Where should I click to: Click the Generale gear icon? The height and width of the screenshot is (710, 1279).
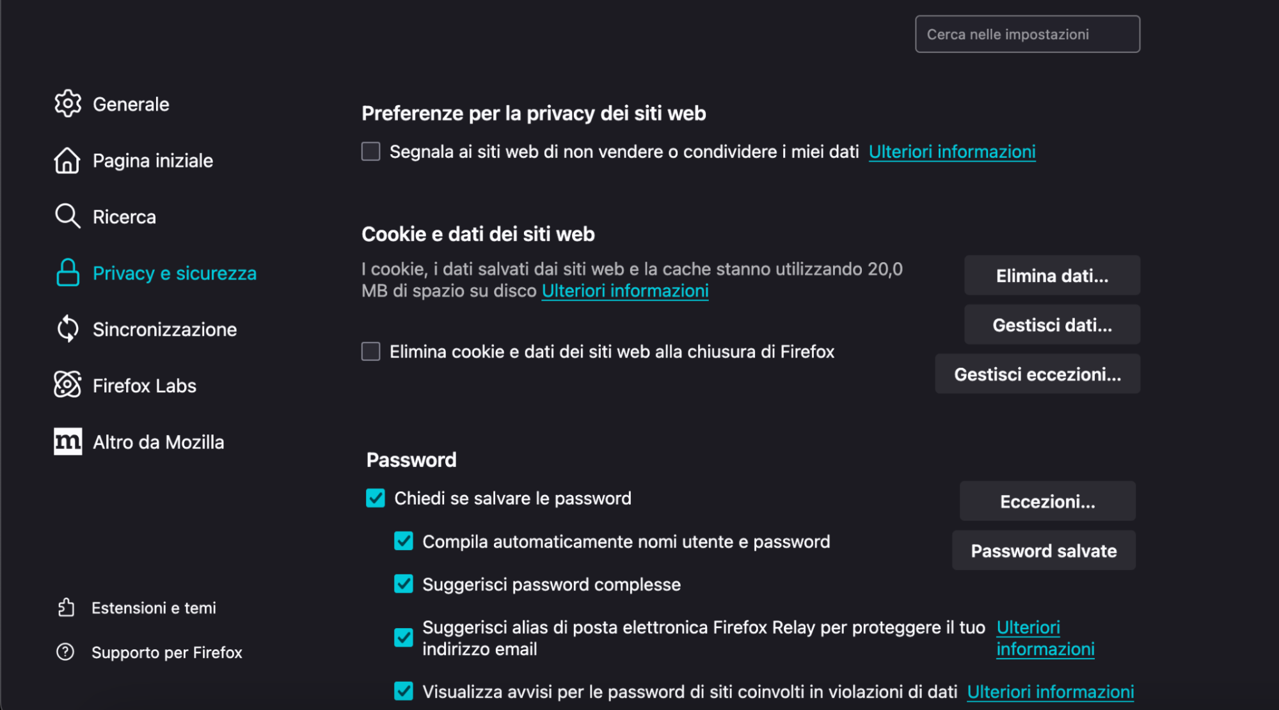(x=67, y=104)
